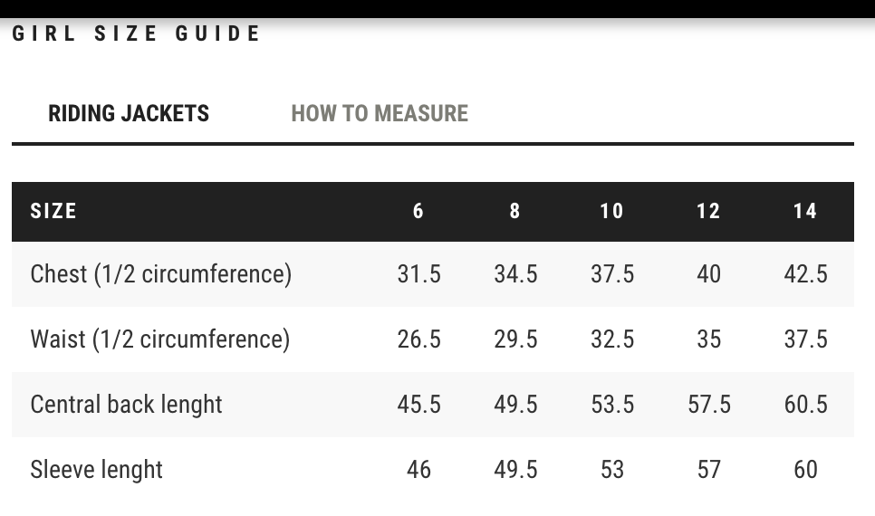Image resolution: width=875 pixels, height=516 pixels.
Task: Click the Girl Size Guide heading
Action: (x=137, y=33)
